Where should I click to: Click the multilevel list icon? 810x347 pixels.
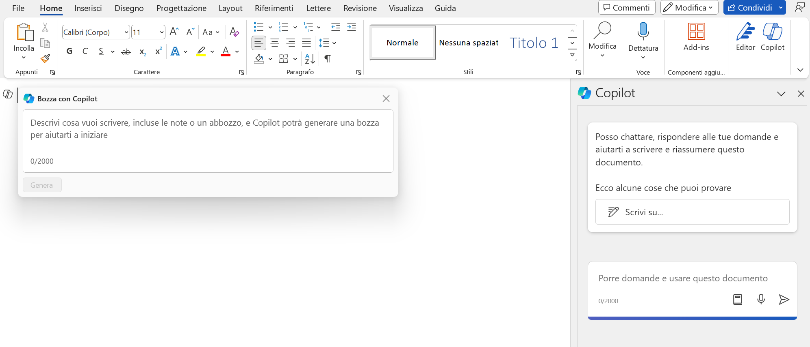[308, 27]
